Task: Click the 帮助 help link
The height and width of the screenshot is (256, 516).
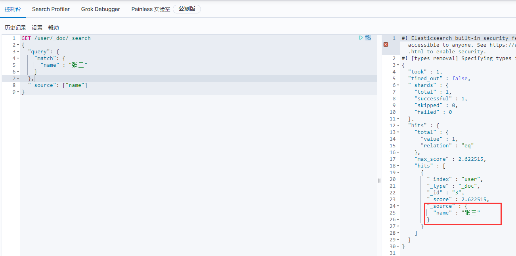Action: coord(54,28)
